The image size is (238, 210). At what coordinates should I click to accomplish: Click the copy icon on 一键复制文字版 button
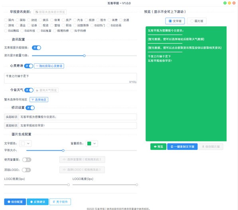click(172, 147)
